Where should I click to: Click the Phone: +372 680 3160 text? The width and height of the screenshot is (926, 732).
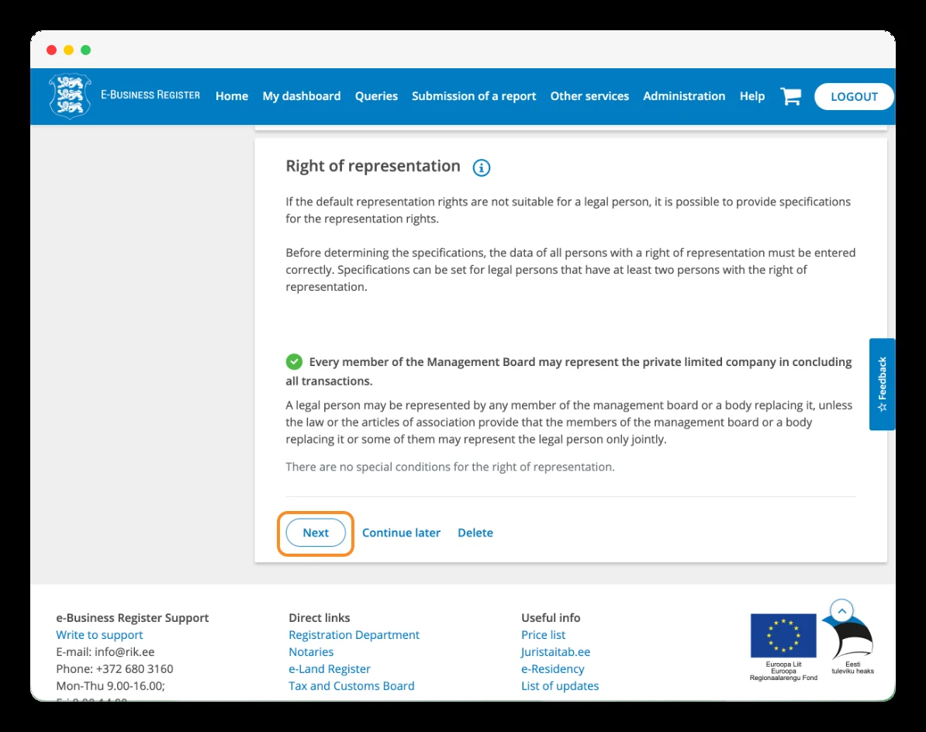pos(115,669)
